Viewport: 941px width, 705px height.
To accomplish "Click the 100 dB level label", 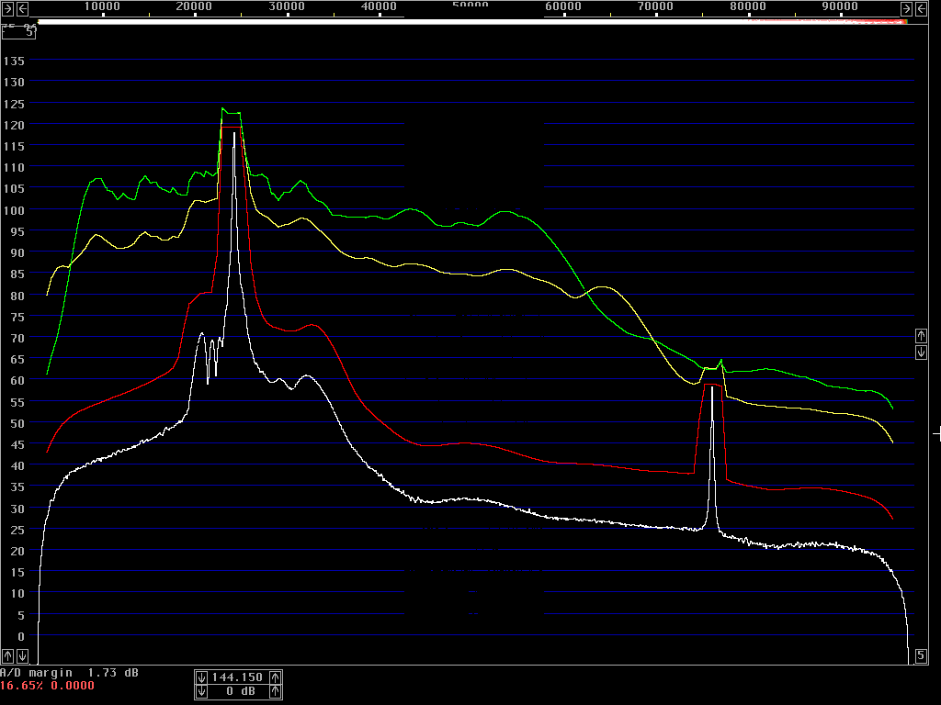I will (x=14, y=210).
